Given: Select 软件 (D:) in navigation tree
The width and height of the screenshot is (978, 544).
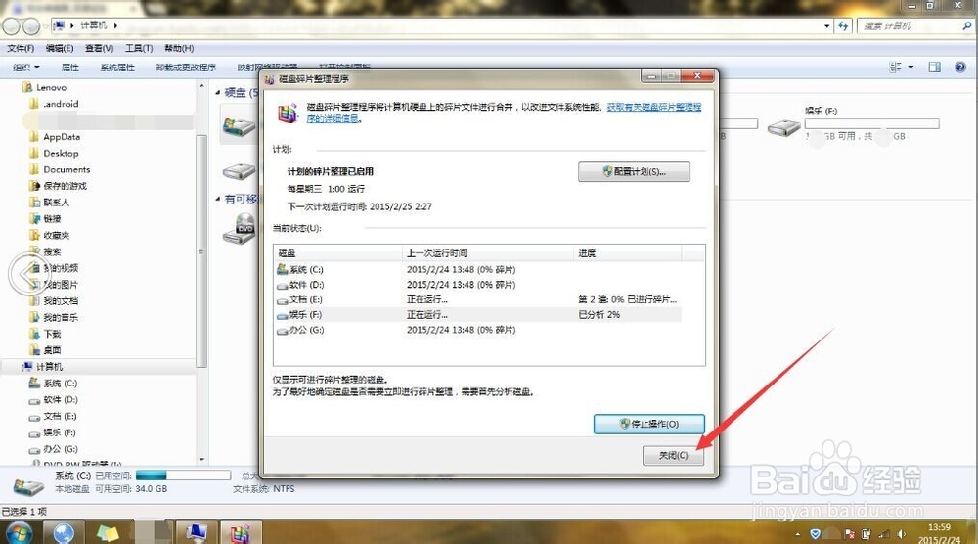Looking at the screenshot, I should pos(60,399).
